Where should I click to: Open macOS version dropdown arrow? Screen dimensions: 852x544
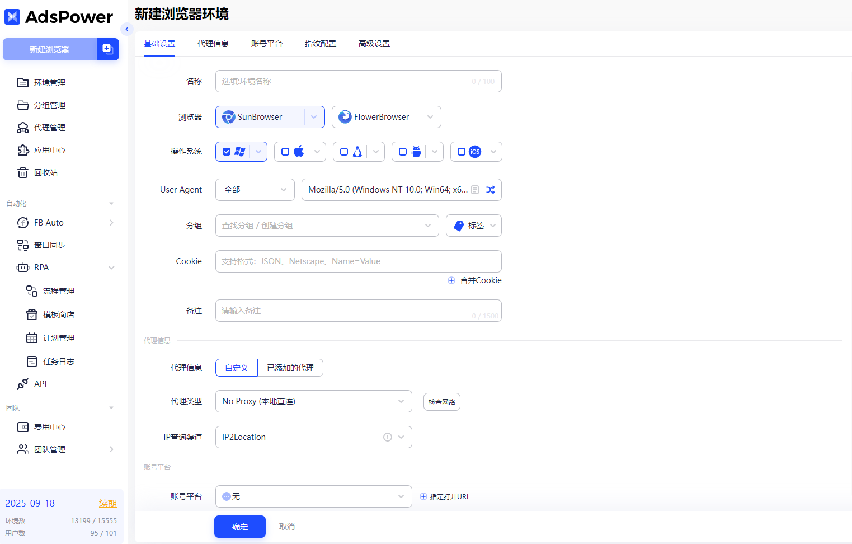coord(317,152)
